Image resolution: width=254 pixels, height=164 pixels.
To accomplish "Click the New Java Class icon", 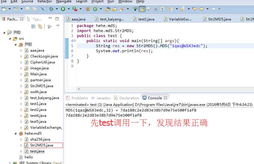I will coord(95,9).
